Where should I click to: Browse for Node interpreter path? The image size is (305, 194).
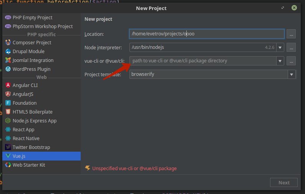tap(291, 47)
